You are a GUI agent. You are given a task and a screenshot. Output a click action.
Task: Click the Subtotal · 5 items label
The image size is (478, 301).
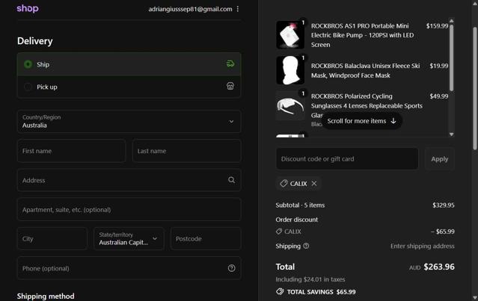click(x=300, y=205)
